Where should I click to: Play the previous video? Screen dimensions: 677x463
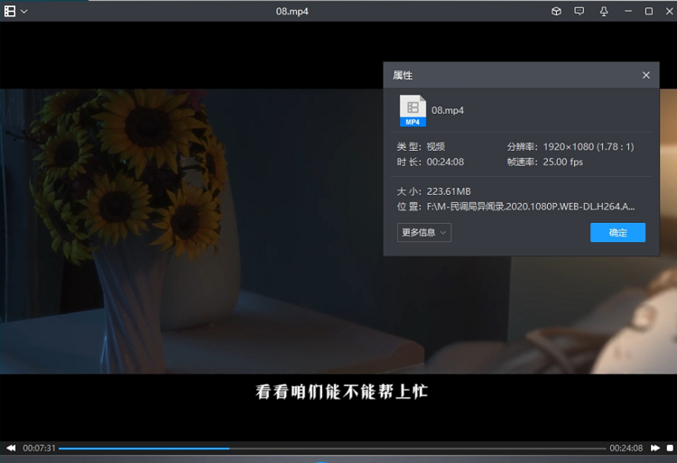11,449
